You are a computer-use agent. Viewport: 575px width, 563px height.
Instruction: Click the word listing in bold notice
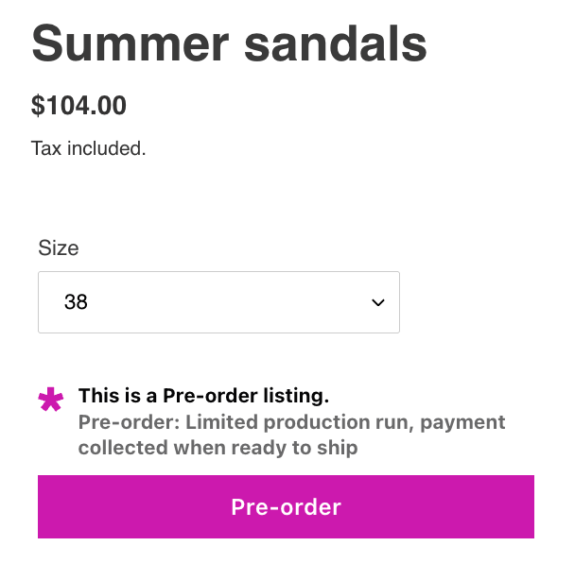click(295, 396)
